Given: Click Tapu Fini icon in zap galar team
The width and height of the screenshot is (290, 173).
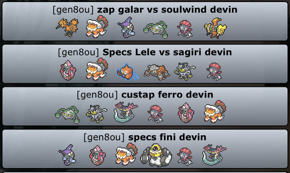Looking at the screenshot, I should 126,27.
